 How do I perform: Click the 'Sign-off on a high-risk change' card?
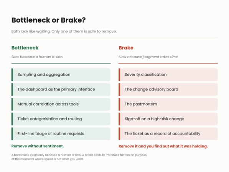[x=168, y=119]
